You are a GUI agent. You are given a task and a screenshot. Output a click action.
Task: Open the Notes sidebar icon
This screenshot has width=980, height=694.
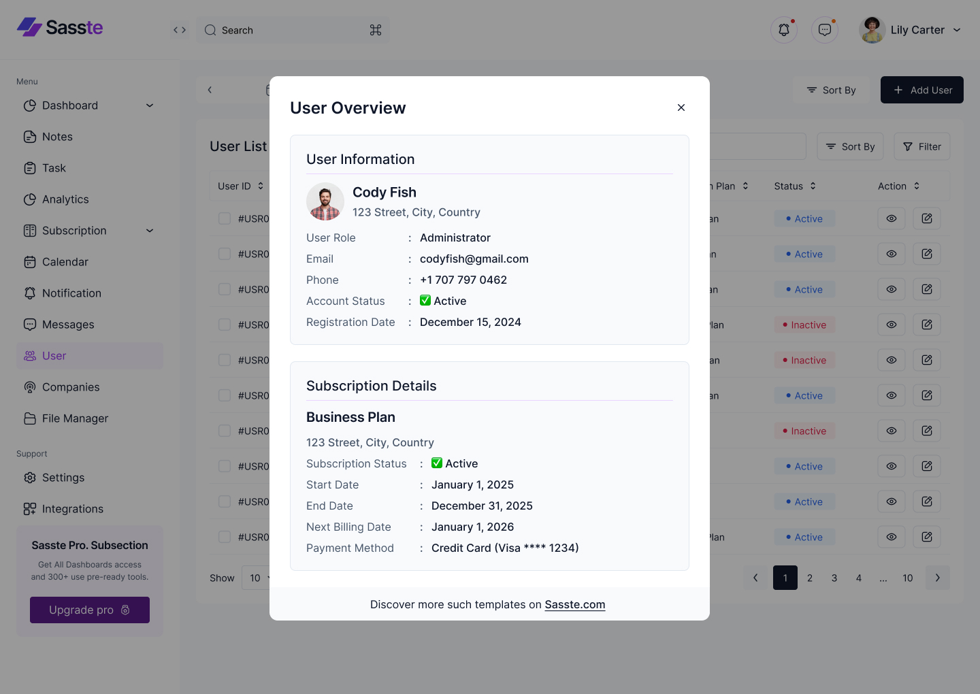(x=30, y=137)
